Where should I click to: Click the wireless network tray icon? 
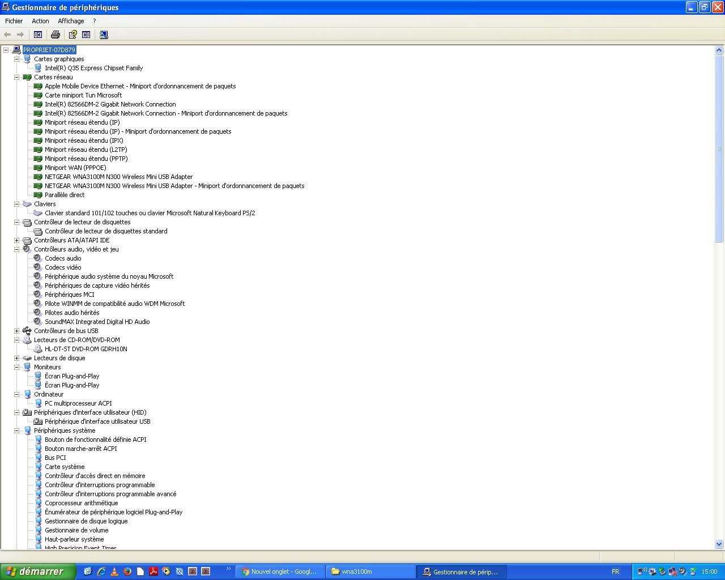coord(642,572)
